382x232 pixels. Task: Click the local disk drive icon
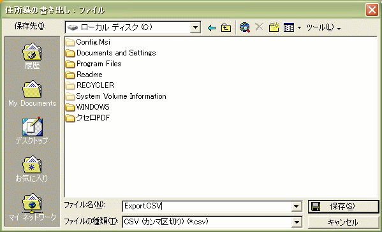coord(73,27)
